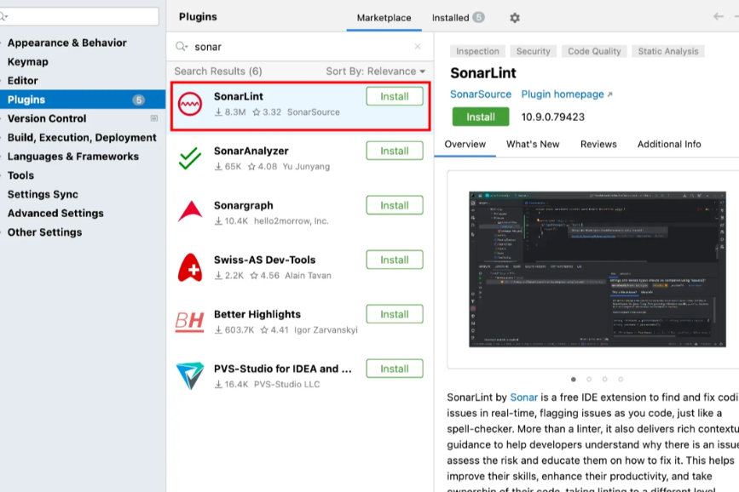
Task: Open the What's New tab
Action: pos(533,144)
